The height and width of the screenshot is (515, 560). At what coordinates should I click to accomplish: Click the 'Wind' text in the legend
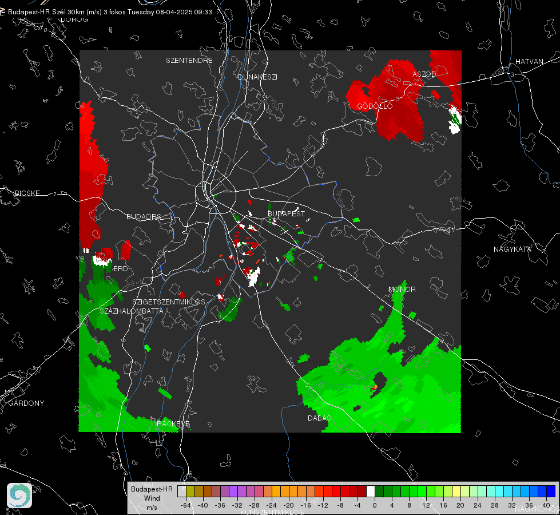pyautogui.click(x=152, y=498)
